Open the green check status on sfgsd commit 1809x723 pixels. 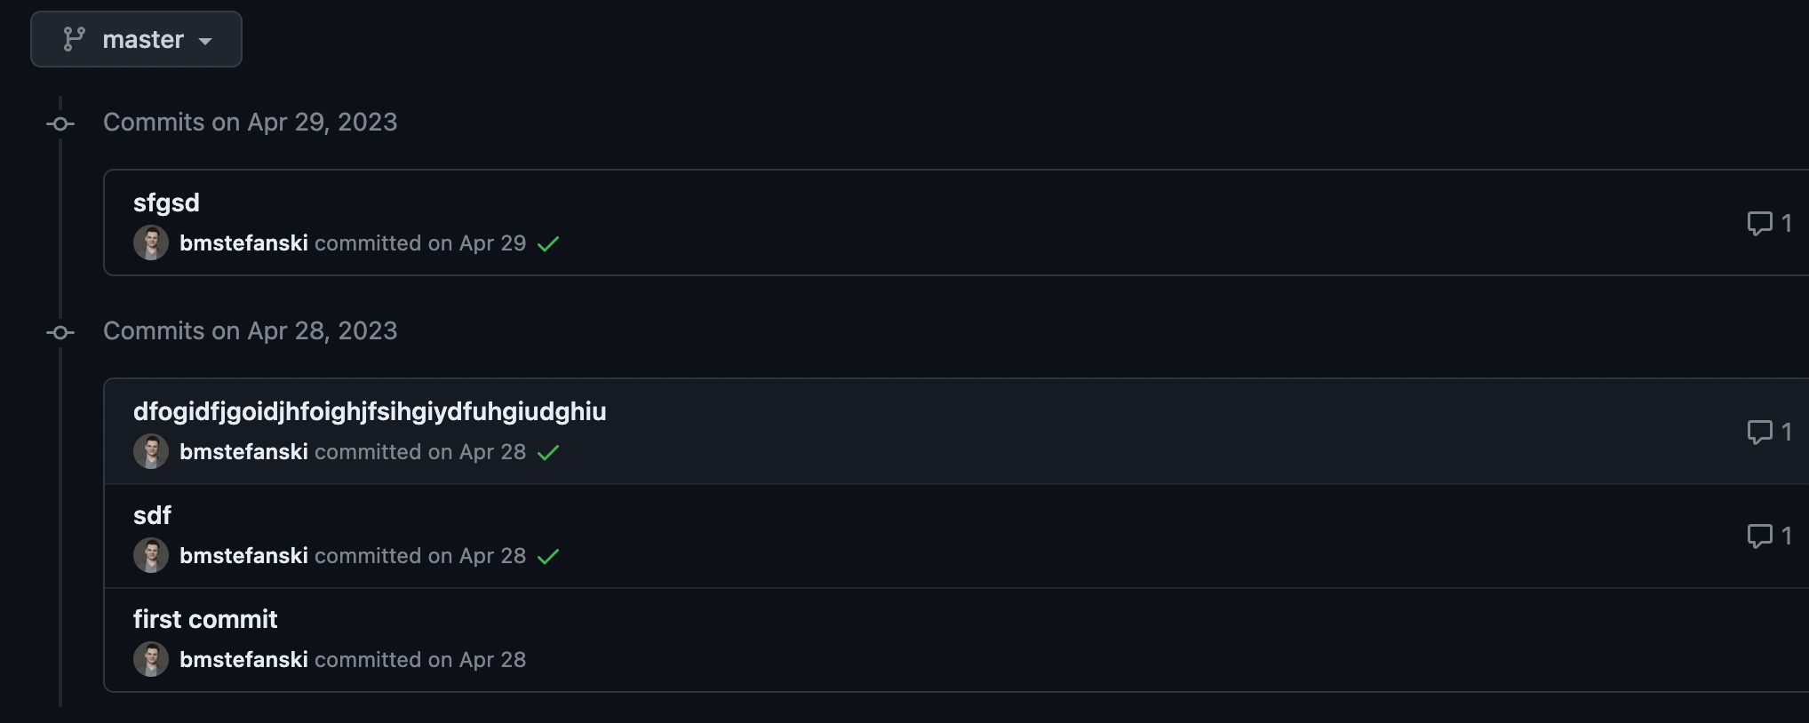(x=549, y=244)
